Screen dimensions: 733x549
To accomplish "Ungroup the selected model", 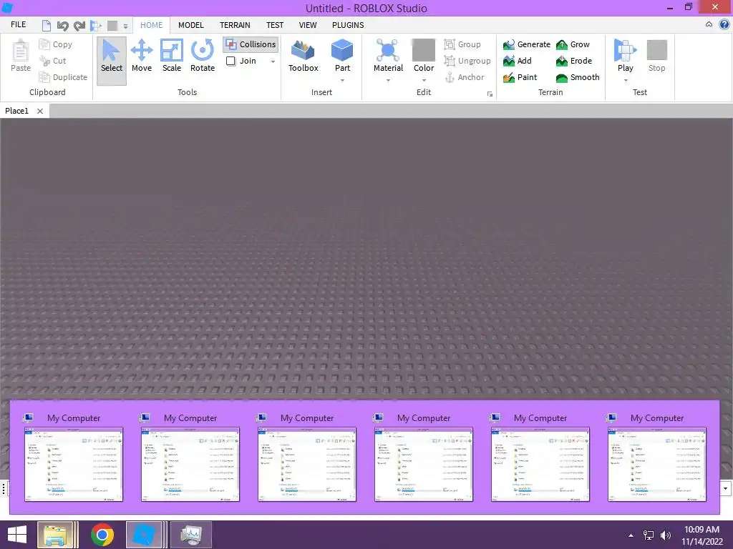I will pos(467,61).
